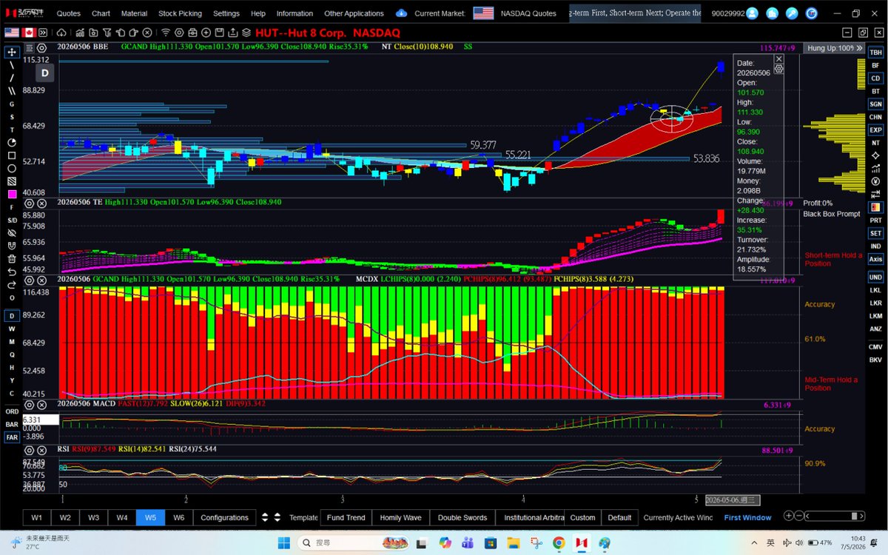Viewport: 888px width, 555px height.
Task: Click the bottom zoom scrollbar track
Action: [835, 517]
